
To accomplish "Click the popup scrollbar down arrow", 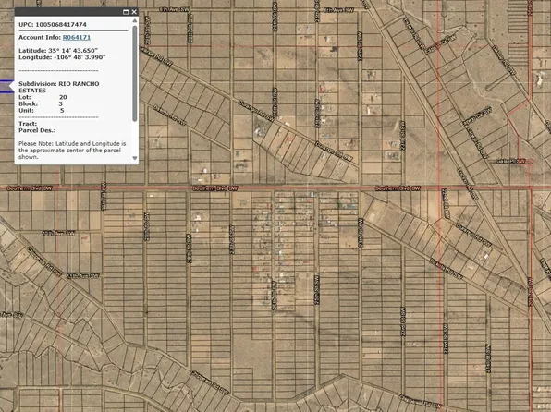I will click(135, 158).
